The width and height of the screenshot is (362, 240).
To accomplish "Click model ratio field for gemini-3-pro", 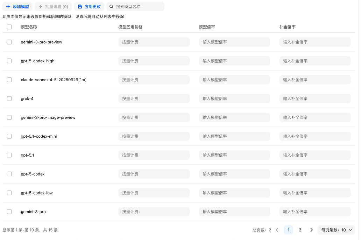I will [235, 212].
